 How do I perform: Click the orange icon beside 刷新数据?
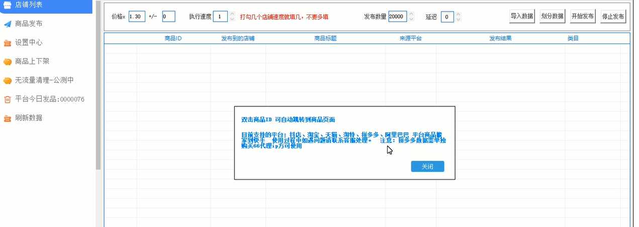point(8,118)
